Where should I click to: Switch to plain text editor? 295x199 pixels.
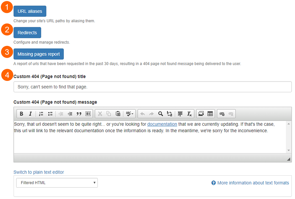click(39, 172)
